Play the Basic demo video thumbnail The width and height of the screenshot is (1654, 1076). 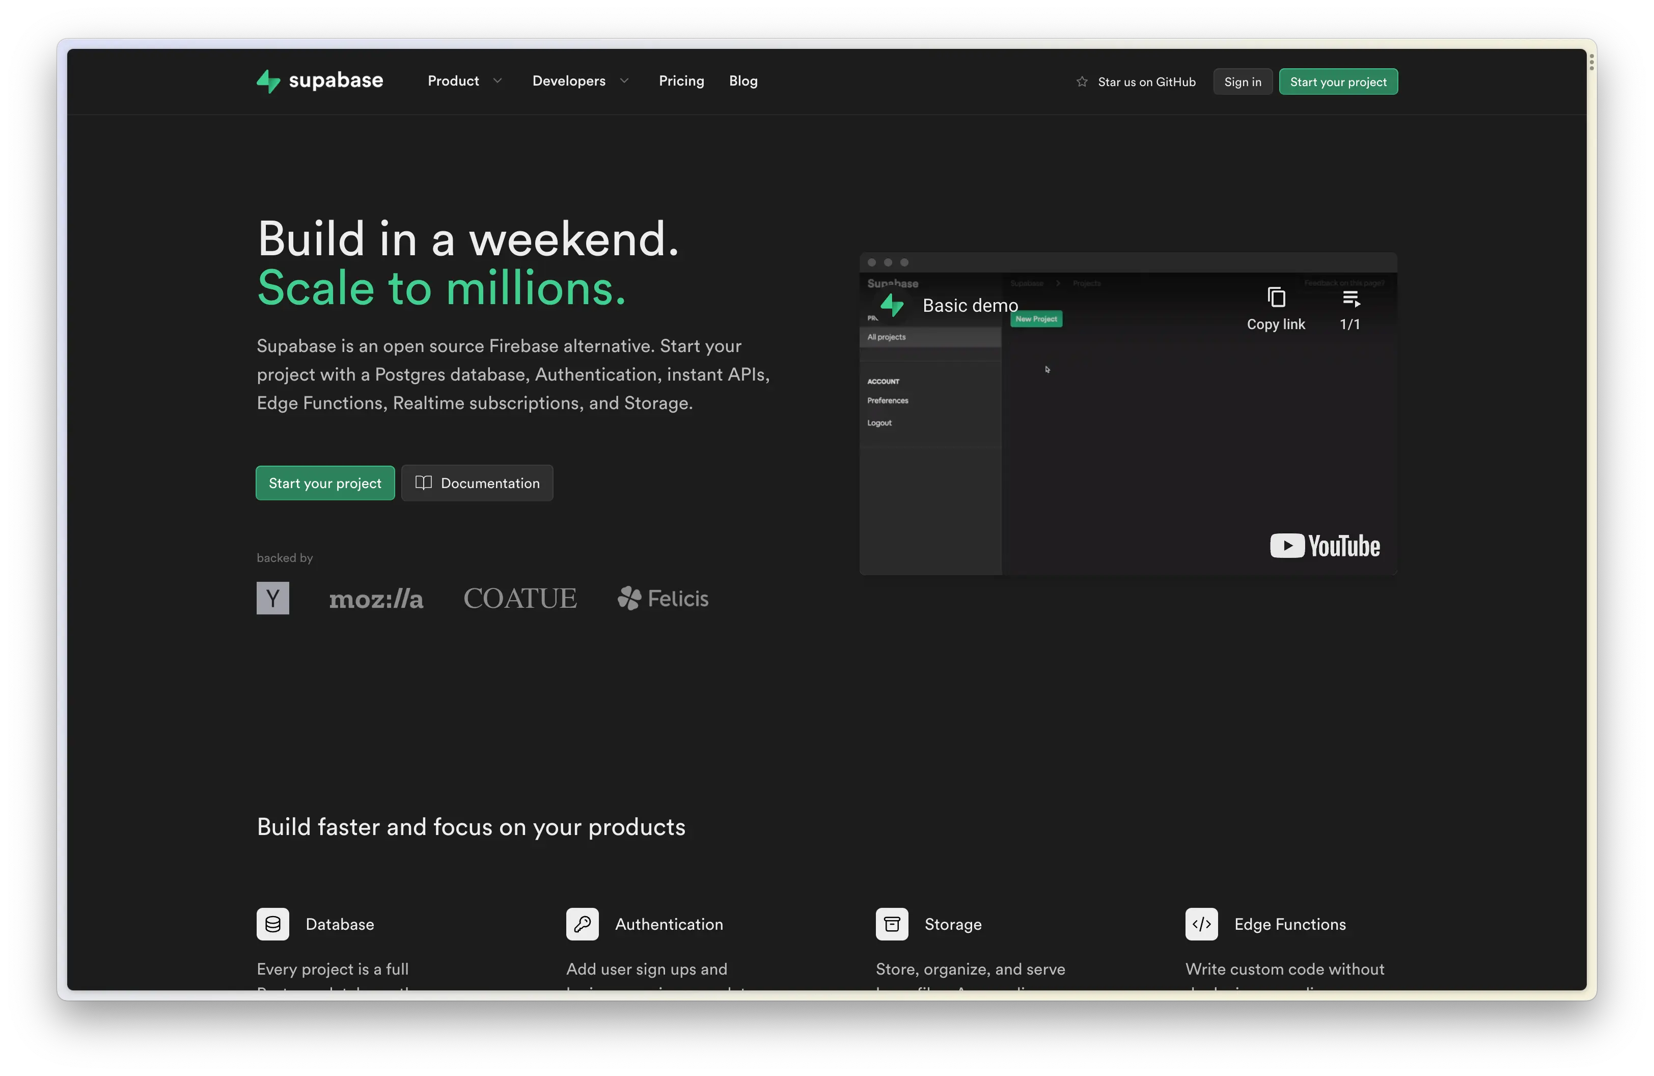coord(1128,424)
